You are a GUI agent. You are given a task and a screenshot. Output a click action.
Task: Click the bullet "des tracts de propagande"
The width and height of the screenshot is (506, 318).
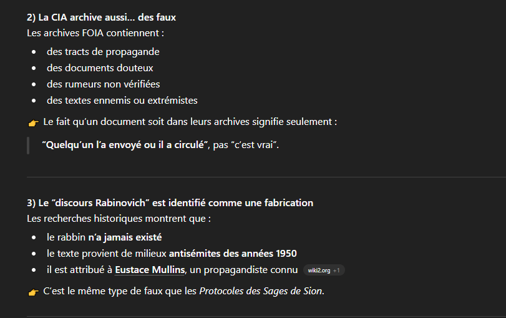point(103,52)
